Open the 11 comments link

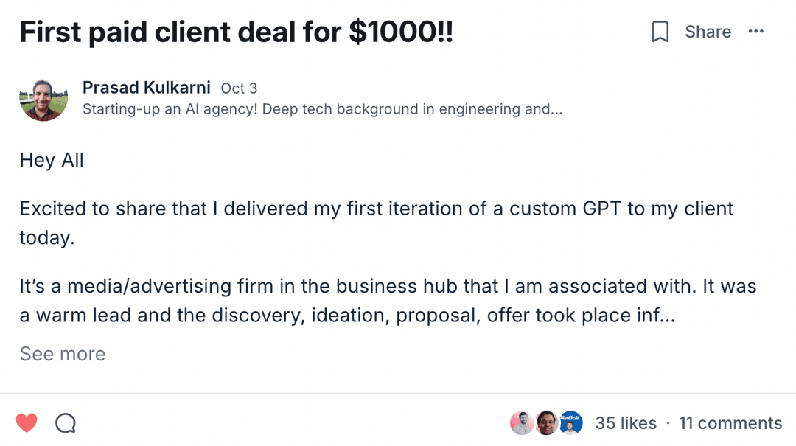coord(730,423)
